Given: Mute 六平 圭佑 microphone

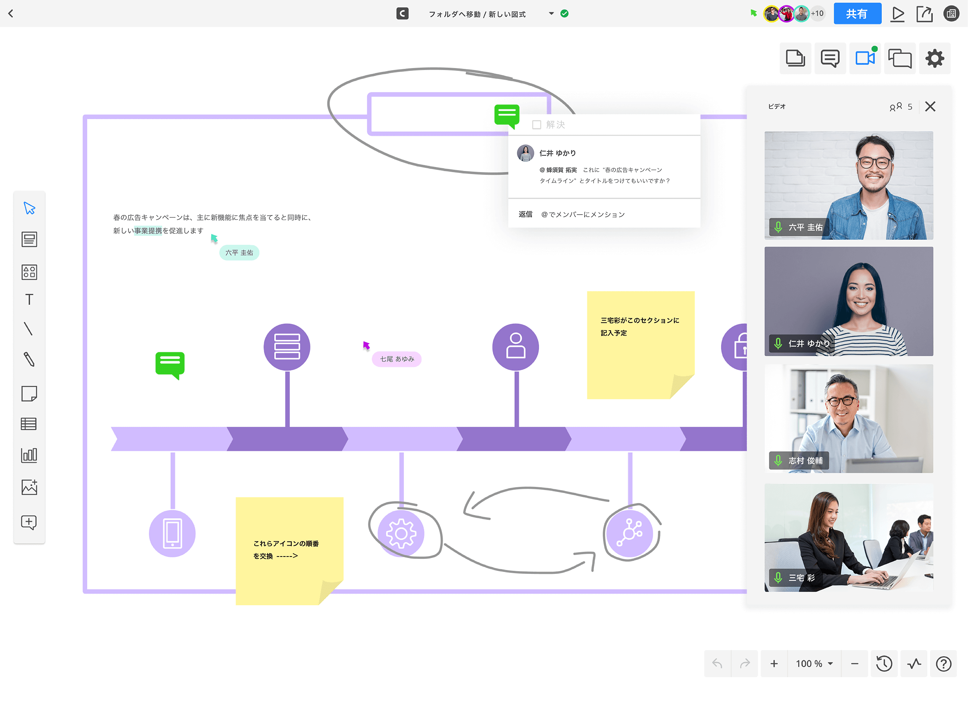Looking at the screenshot, I should coord(778,227).
